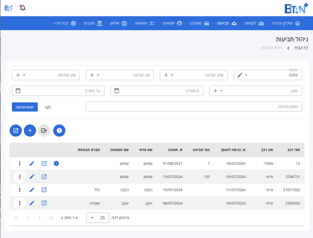
Task: Open more options for row 12
Action: pos(19,163)
